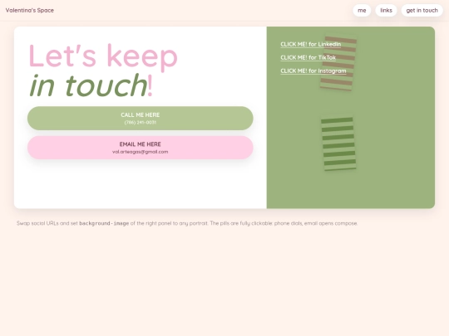Image resolution: width=449 pixels, height=336 pixels.
Task: Follow the CLICK ME! for LinkedIn link
Action: pos(311,44)
